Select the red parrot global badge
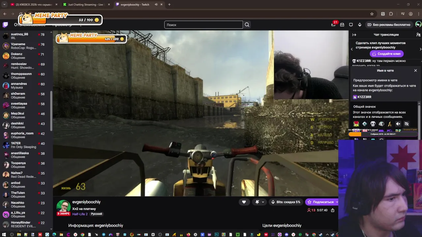 coord(356,124)
